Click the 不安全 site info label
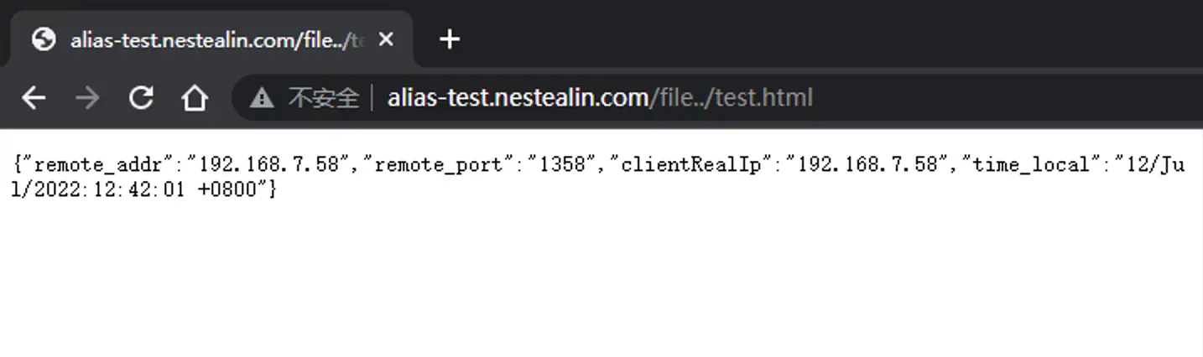 (323, 98)
